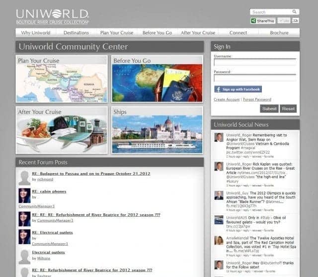Click the Facebook Like button
Image resolution: width=318 pixels, height=277 pixels.
(284, 21)
